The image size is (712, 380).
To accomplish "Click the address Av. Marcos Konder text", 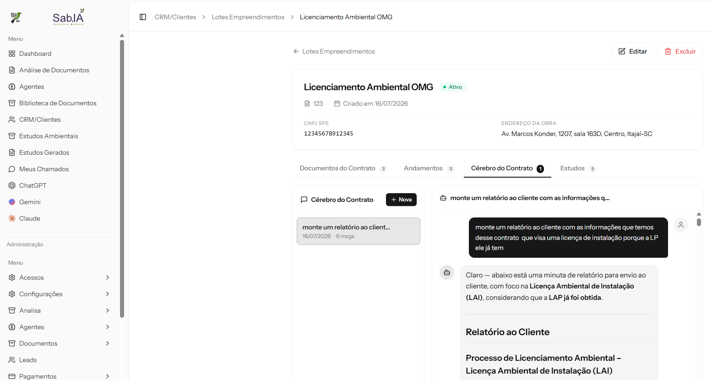I will [x=577, y=134].
